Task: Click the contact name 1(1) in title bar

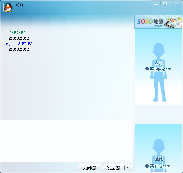Action: pos(19,5)
